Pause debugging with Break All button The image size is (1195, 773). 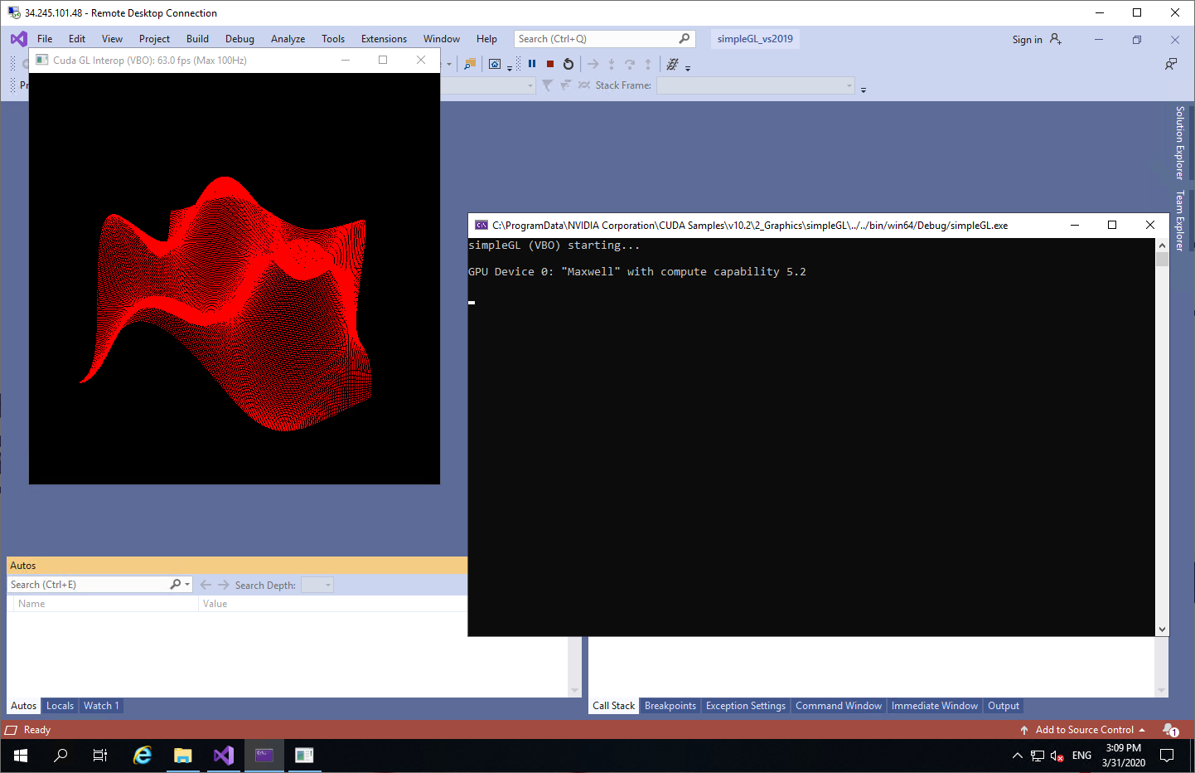pyautogui.click(x=532, y=64)
